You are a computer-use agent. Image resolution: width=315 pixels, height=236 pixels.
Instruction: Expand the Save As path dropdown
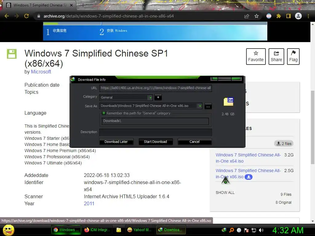[200, 106]
